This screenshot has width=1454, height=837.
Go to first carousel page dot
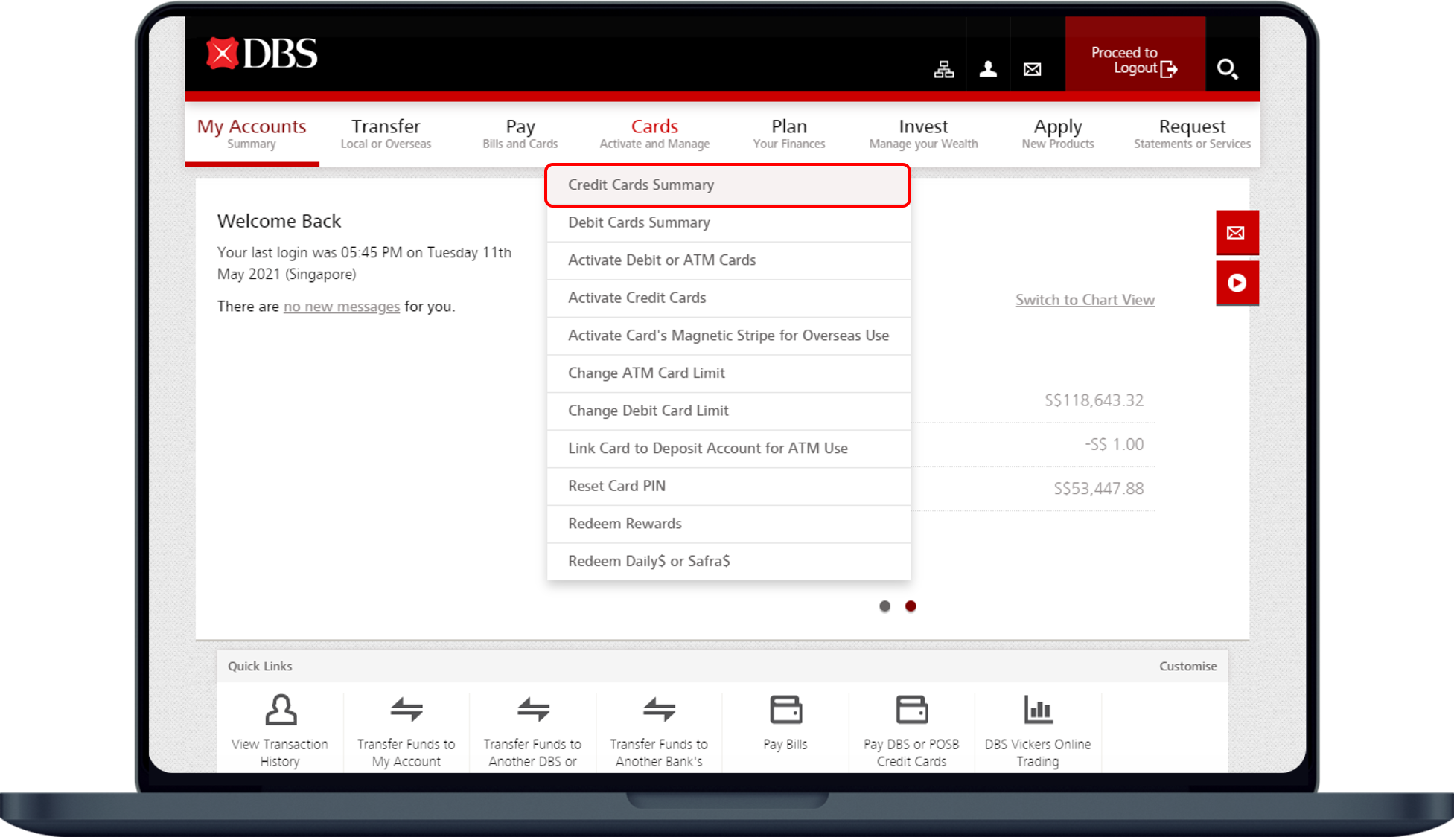[x=884, y=606]
